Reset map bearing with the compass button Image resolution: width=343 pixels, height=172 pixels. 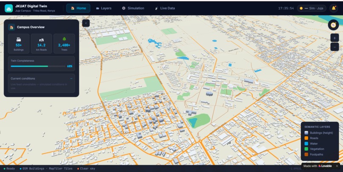(333, 25)
